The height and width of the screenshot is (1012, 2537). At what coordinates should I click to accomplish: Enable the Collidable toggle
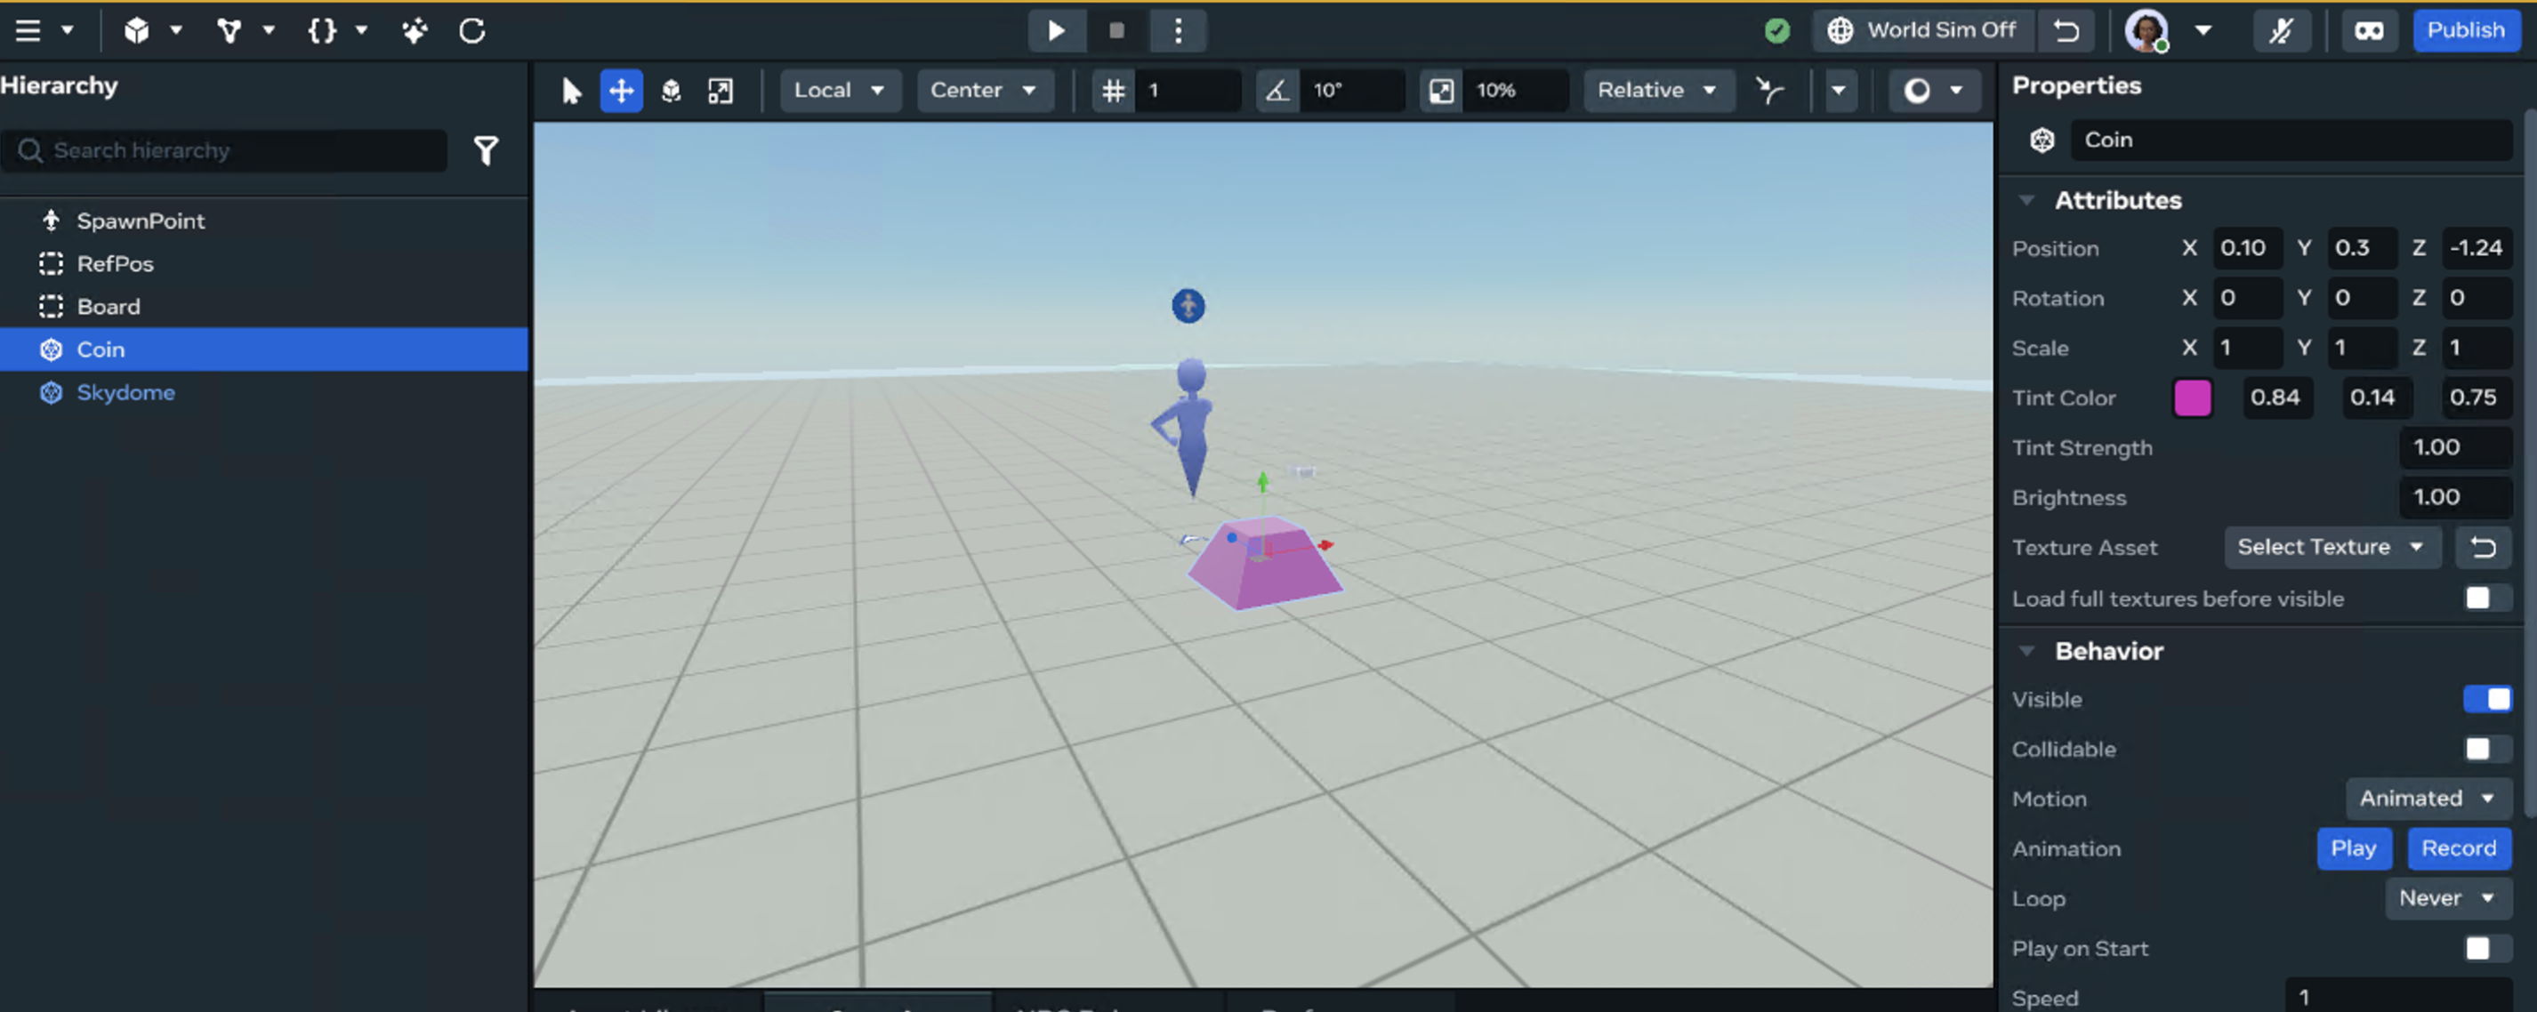(x=2487, y=749)
